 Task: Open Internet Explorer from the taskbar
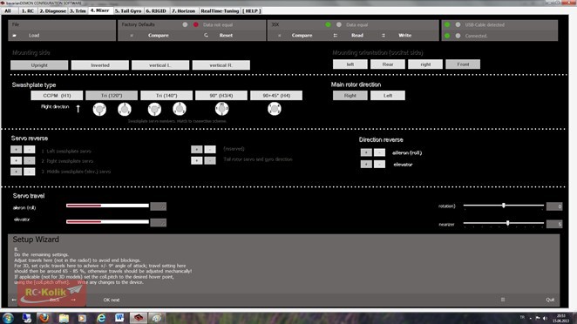[101, 318]
